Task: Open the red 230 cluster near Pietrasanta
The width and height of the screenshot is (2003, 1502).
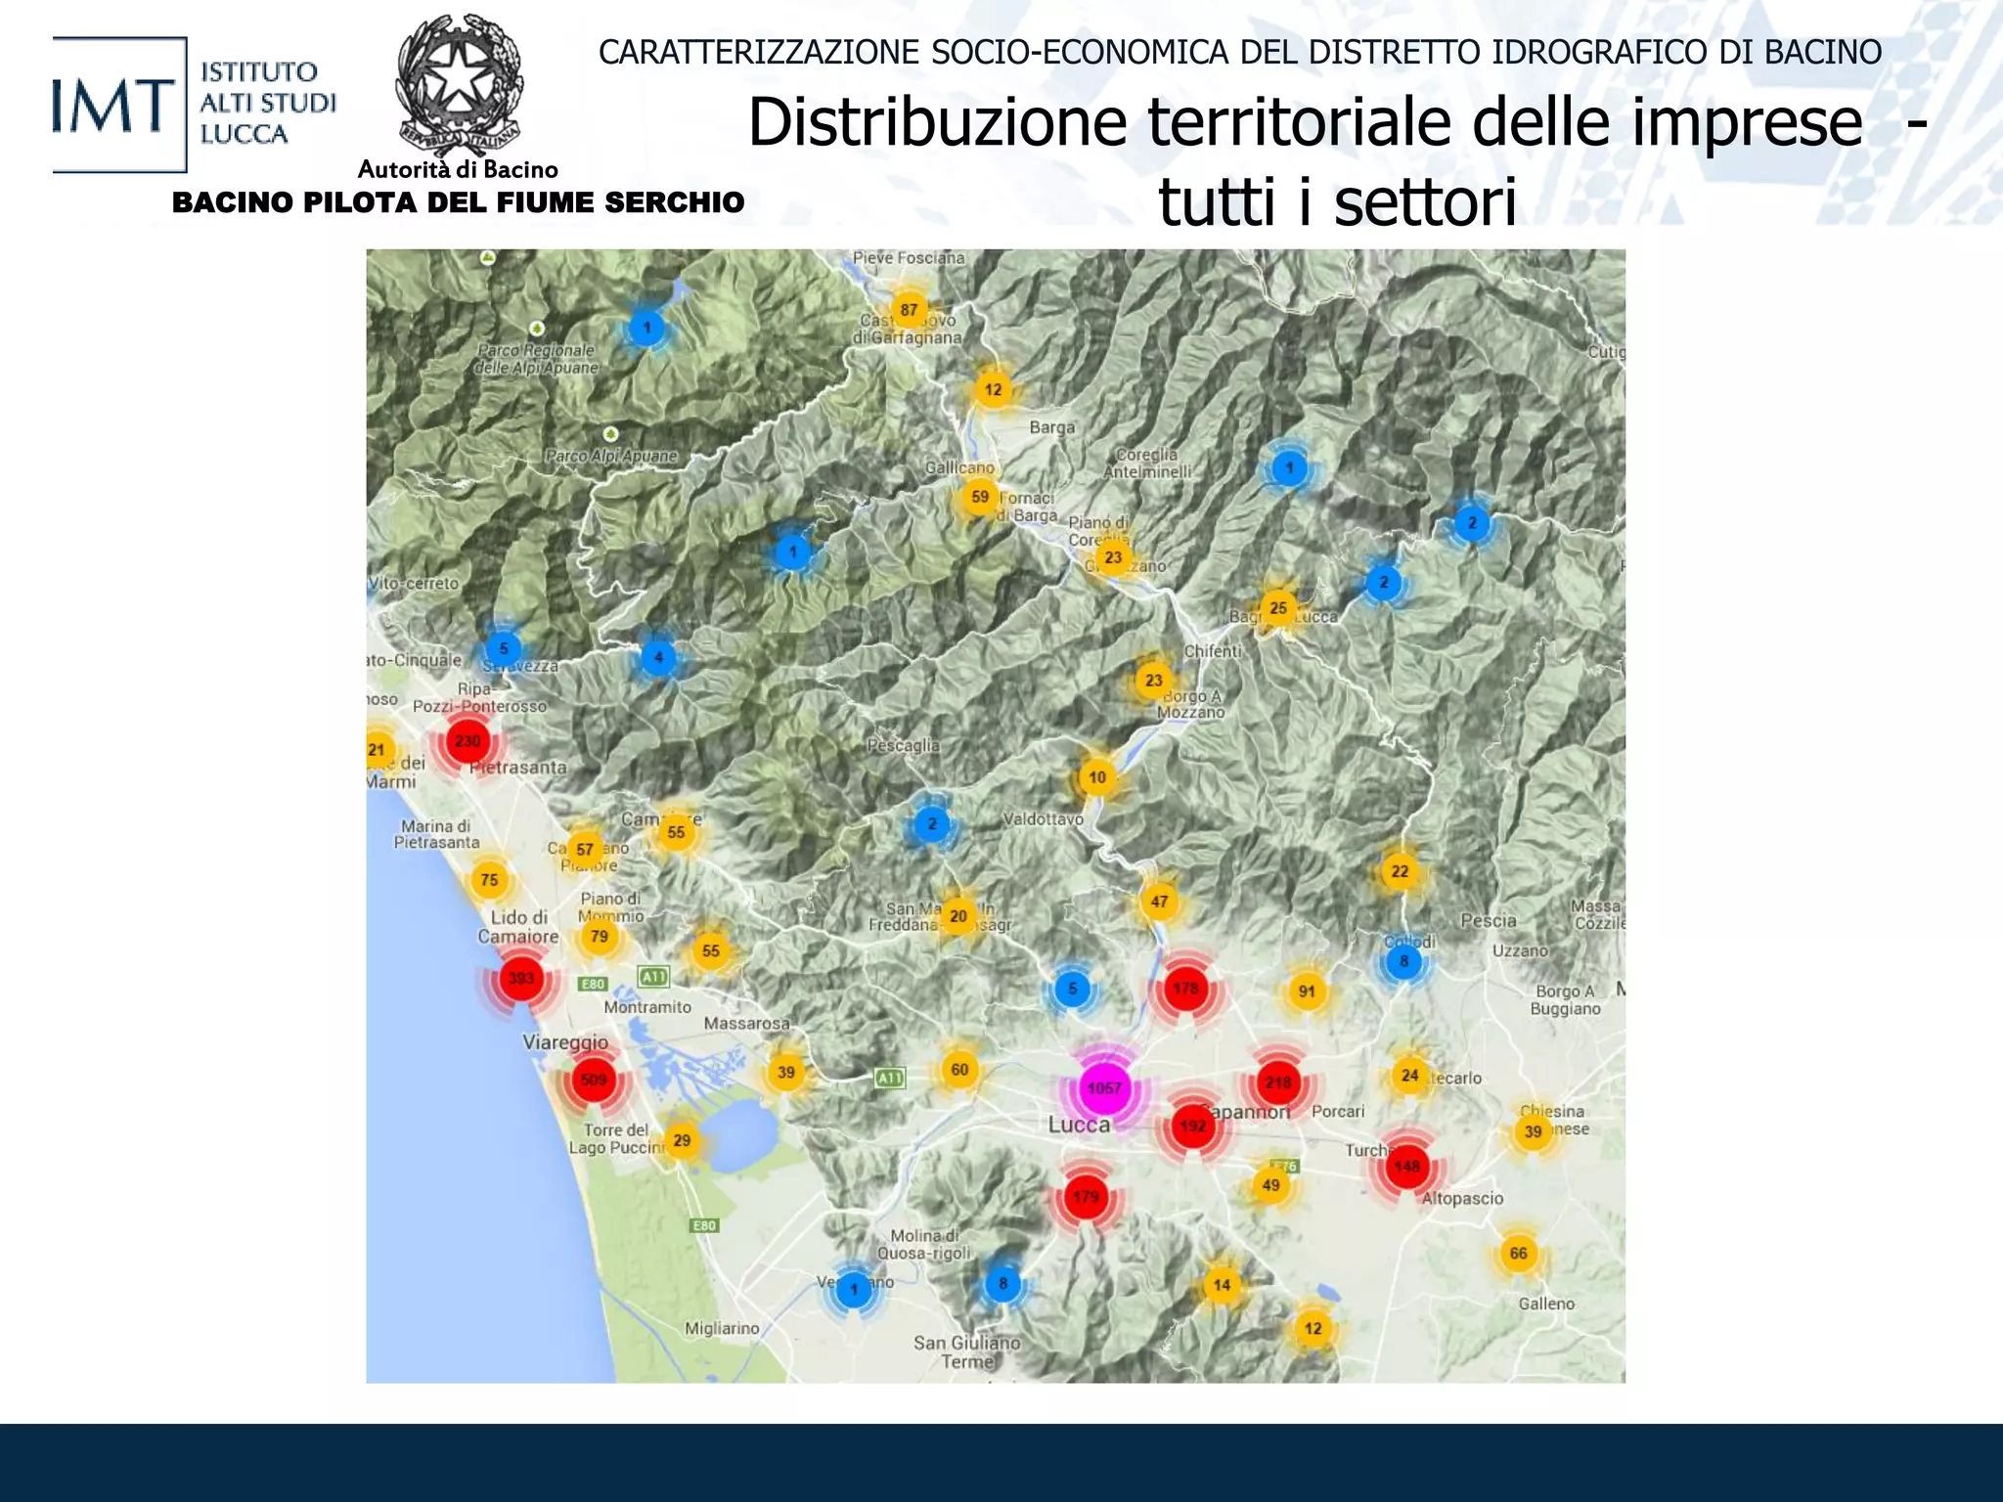Action: click(467, 741)
